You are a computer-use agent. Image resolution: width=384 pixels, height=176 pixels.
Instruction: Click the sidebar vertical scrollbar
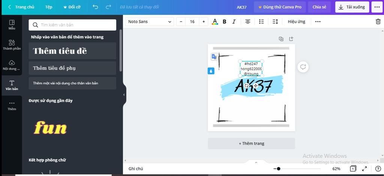point(120,50)
